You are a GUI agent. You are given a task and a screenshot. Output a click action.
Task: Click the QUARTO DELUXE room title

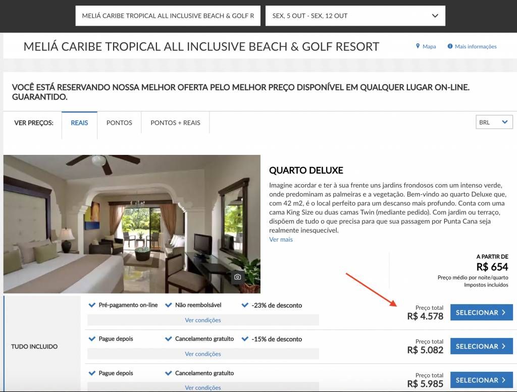306,171
